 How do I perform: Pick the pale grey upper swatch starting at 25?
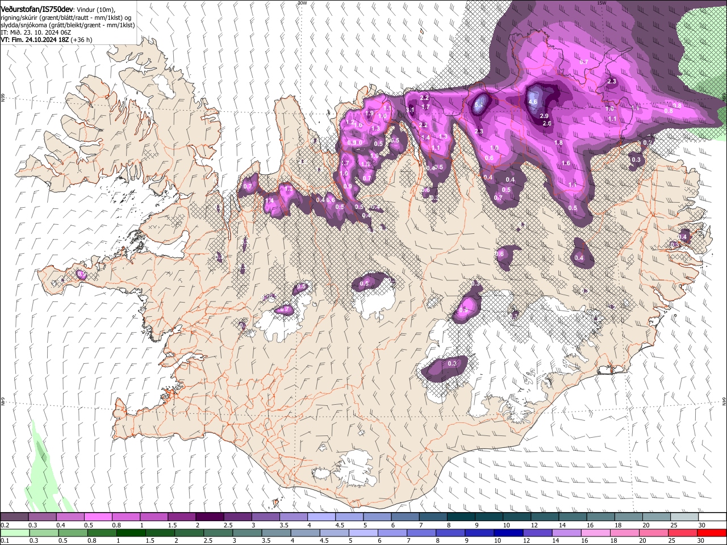(684, 517)
